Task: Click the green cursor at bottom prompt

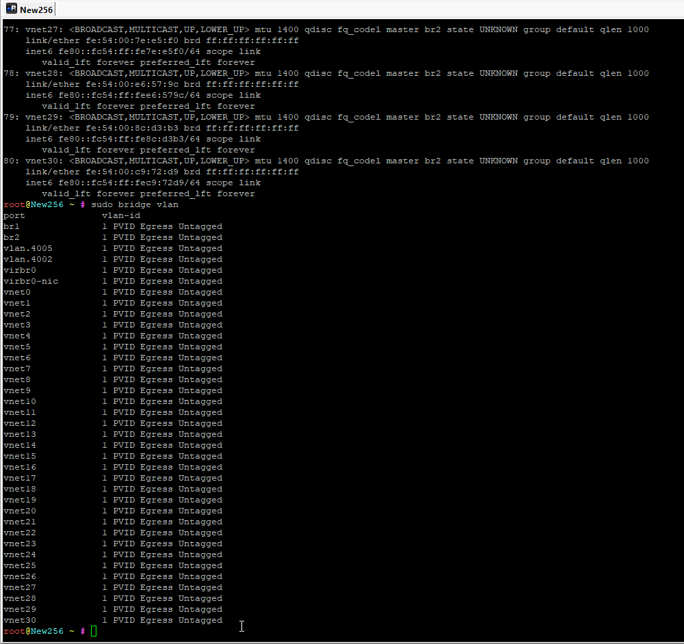Action: tap(93, 631)
